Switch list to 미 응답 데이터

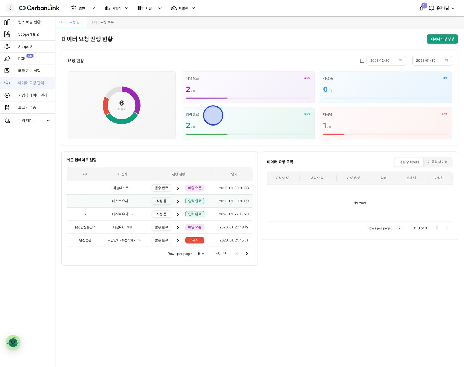tap(437, 162)
